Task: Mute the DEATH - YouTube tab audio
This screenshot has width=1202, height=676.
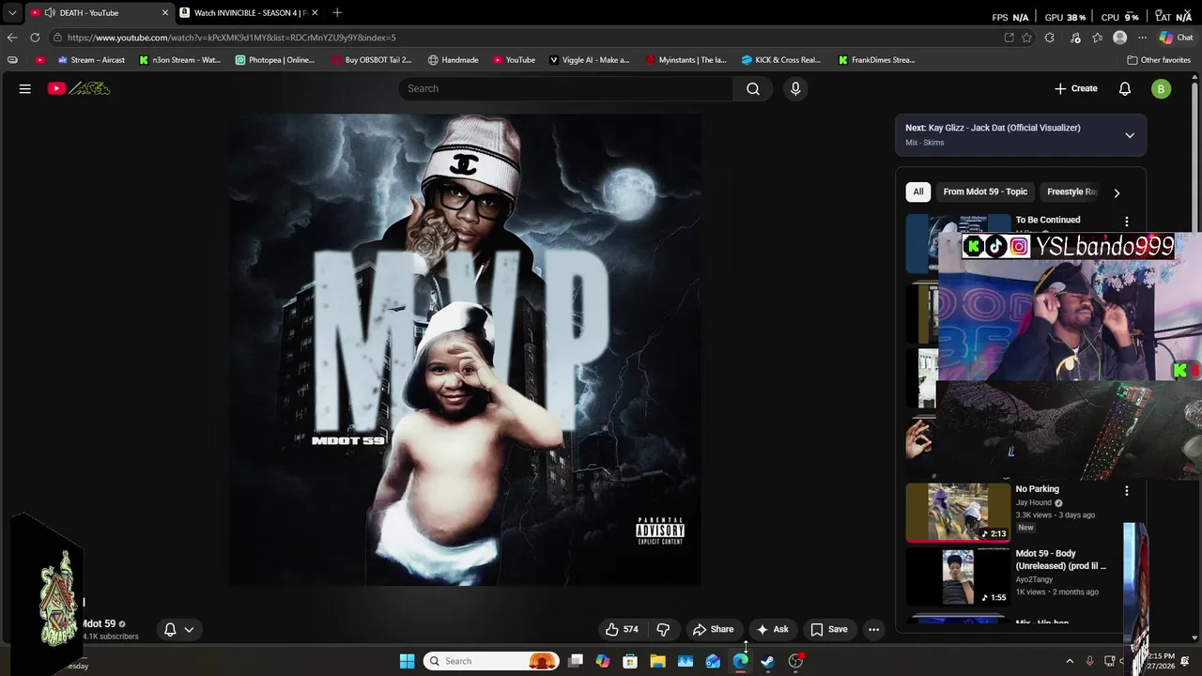Action: pyautogui.click(x=50, y=13)
